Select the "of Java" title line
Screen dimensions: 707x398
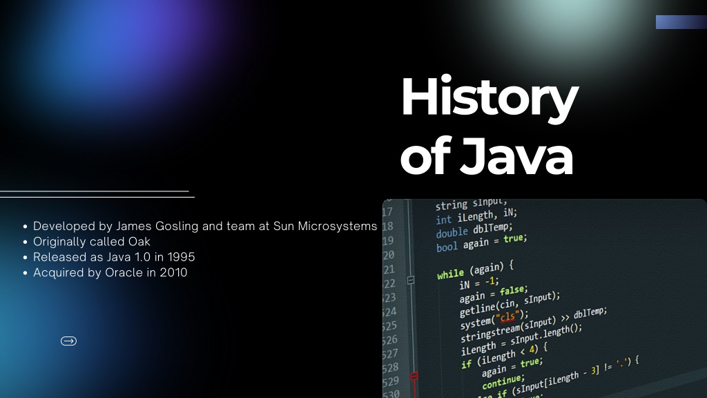[487, 157]
